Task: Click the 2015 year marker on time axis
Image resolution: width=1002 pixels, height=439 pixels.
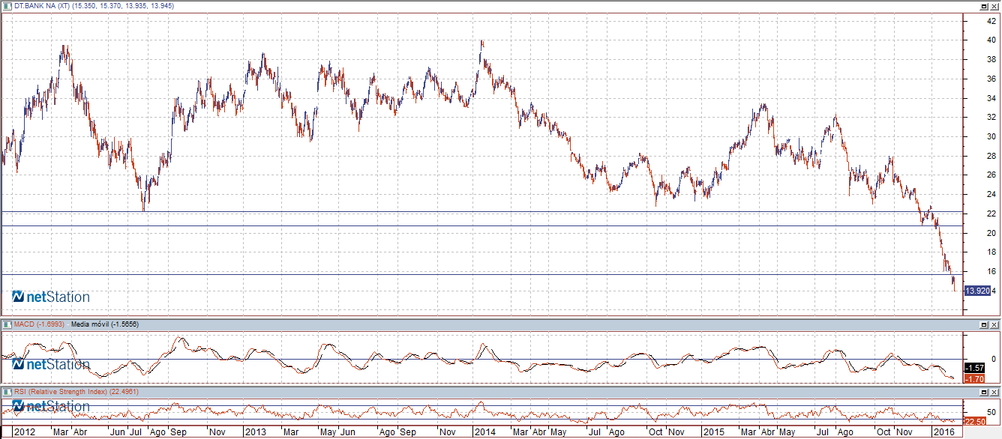Action: pos(713,432)
